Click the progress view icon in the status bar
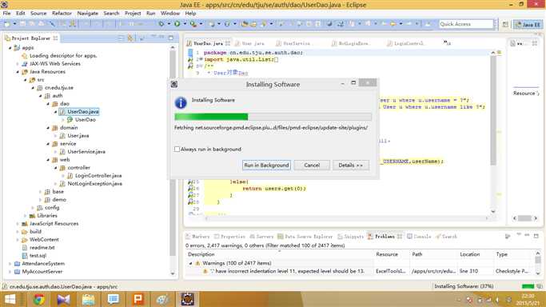Viewport: 546px width, 307px height. [540, 286]
